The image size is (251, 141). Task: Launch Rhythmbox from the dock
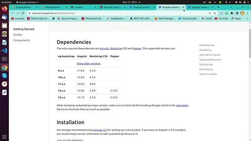pyautogui.click(x=4, y=34)
